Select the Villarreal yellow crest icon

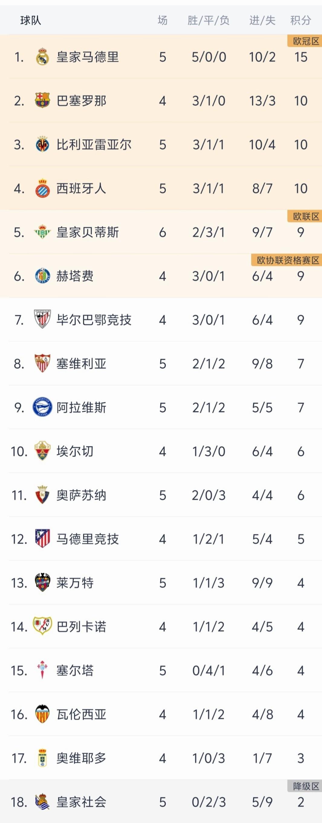(x=42, y=144)
